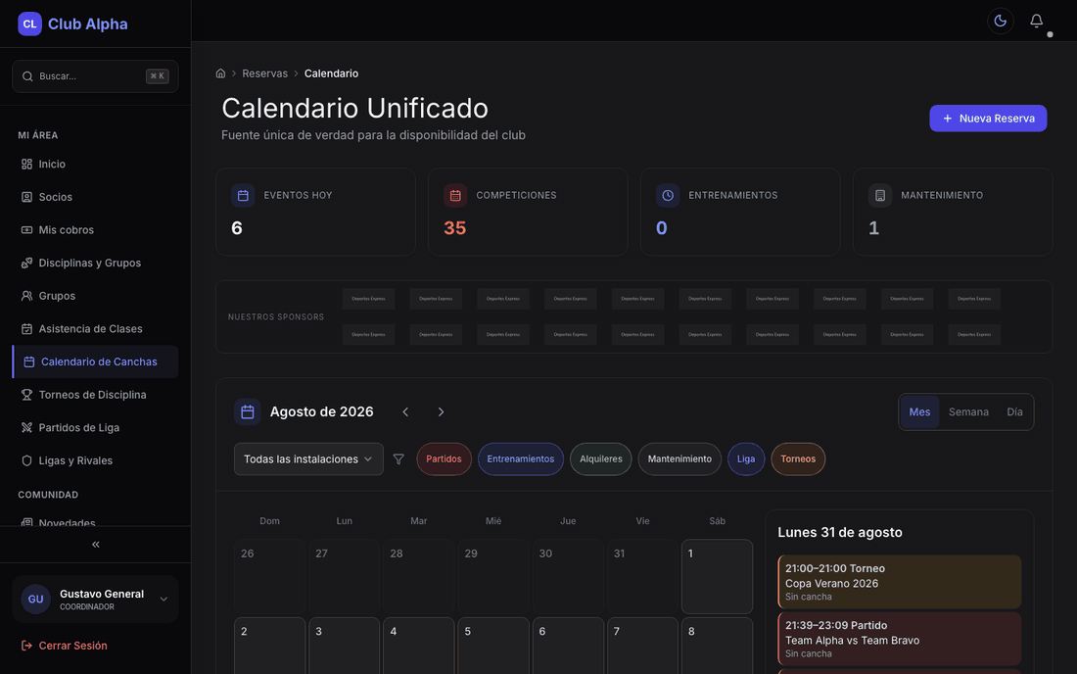Switch to the Semana view
The height and width of the screenshot is (674, 1077).
point(968,412)
